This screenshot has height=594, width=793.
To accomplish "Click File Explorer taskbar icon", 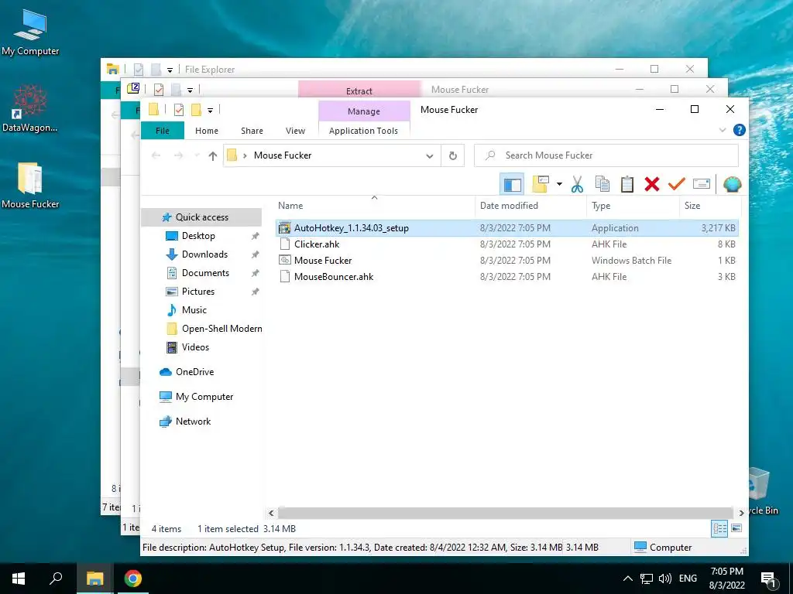I will click(x=94, y=579).
